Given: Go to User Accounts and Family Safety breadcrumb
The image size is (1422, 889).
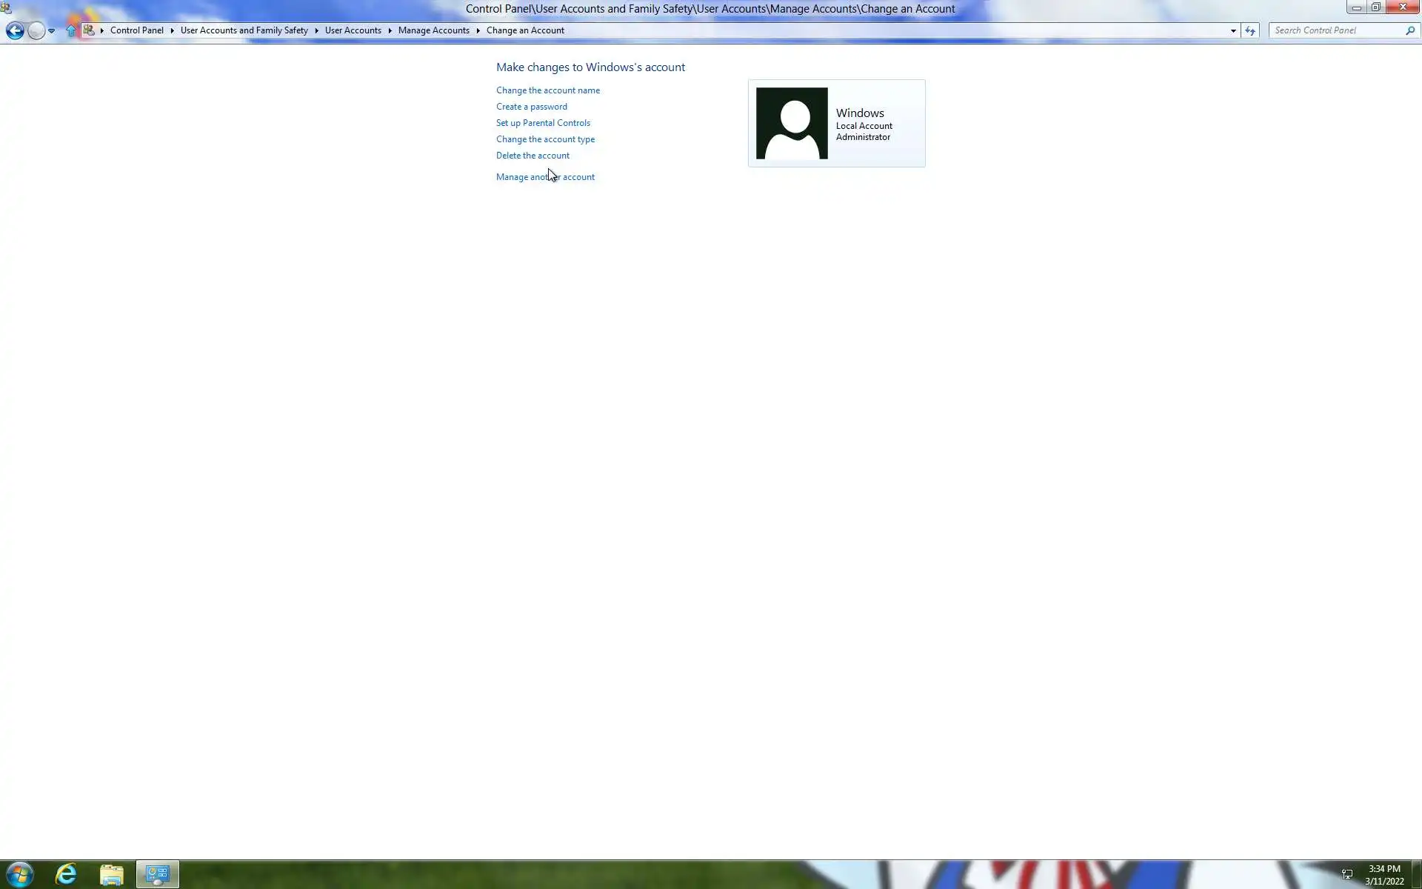Looking at the screenshot, I should tap(244, 30).
